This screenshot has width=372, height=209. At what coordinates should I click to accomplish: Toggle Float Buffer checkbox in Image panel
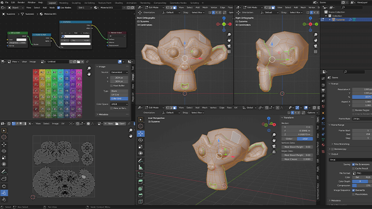pos(112,86)
